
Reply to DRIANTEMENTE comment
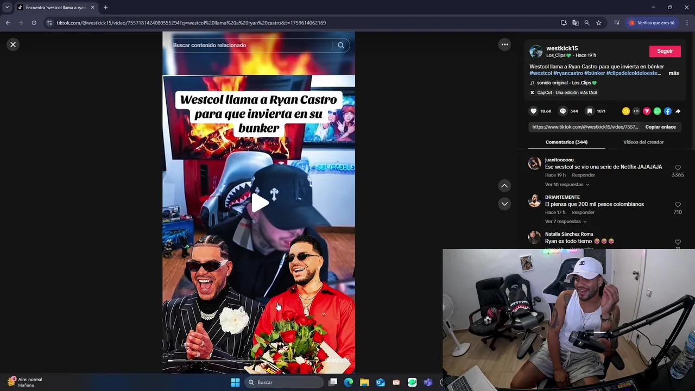[583, 212]
